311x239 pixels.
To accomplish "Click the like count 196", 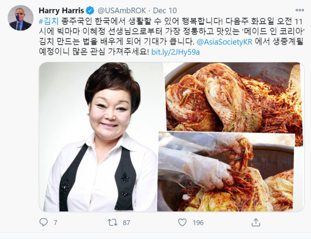I will click(198, 223).
